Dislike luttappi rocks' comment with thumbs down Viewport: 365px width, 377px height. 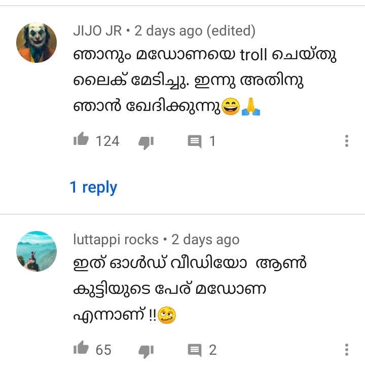pos(146,351)
